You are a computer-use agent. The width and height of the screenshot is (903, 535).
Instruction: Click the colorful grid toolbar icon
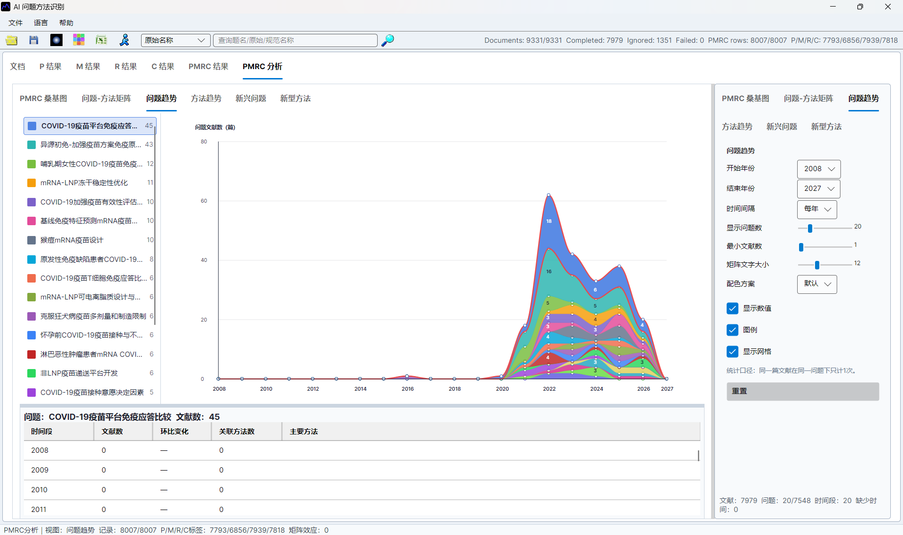tap(79, 40)
